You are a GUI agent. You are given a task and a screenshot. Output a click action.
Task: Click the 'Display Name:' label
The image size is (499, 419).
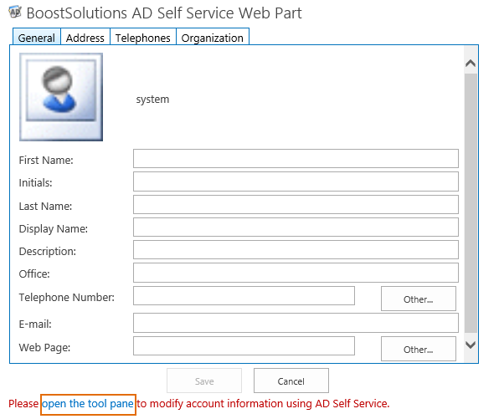coord(54,229)
